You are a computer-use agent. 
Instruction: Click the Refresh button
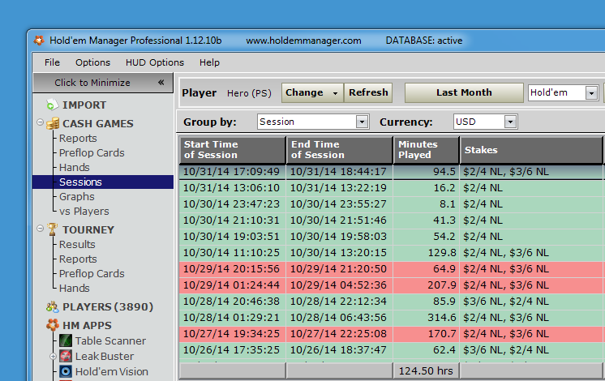pyautogui.click(x=368, y=92)
